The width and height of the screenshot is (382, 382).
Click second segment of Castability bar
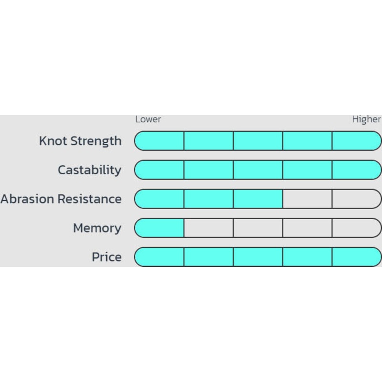pyautogui.click(x=209, y=170)
